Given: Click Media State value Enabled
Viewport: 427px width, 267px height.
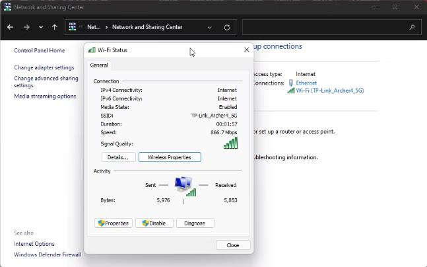Looking at the screenshot, I should click(228, 107).
